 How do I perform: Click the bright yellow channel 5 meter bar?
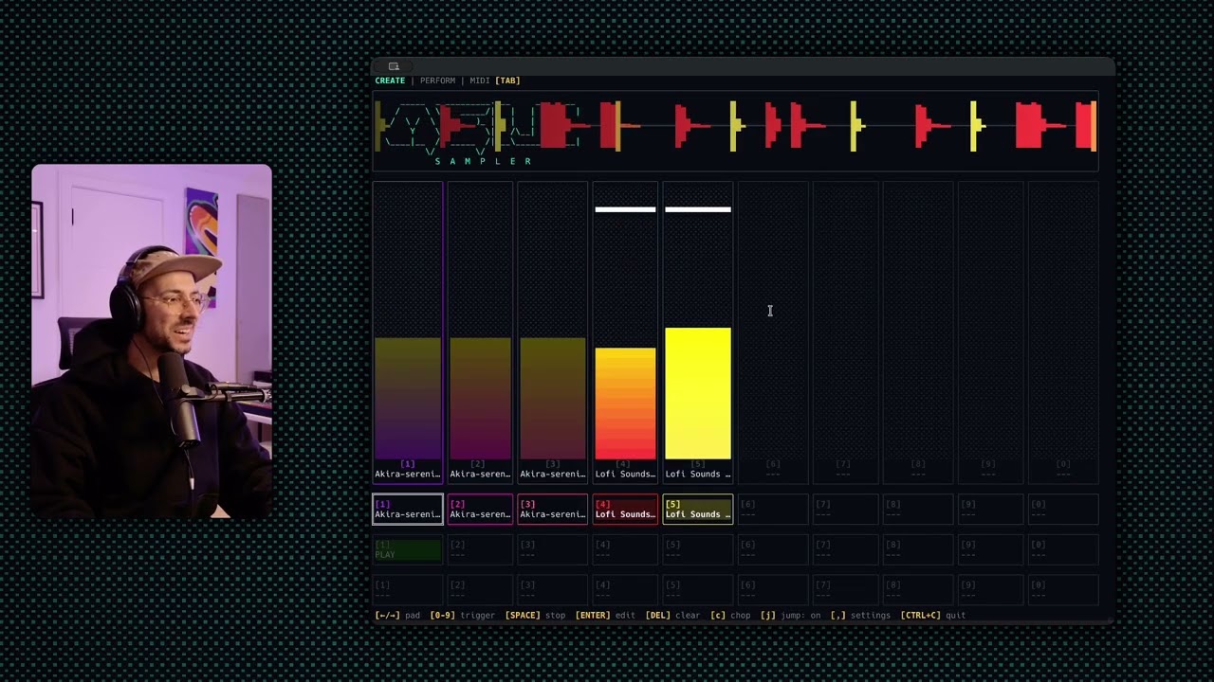(x=698, y=393)
